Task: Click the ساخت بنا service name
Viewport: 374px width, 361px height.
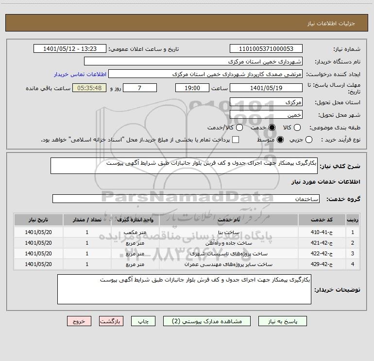Action: coord(228,233)
